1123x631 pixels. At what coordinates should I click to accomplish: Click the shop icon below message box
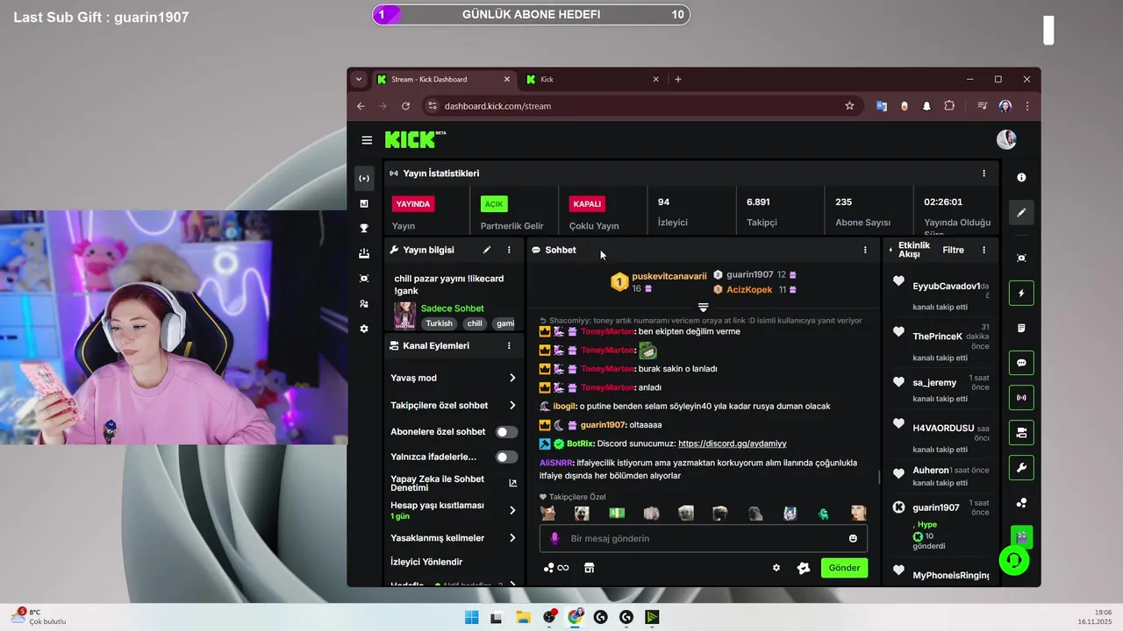pyautogui.click(x=590, y=568)
